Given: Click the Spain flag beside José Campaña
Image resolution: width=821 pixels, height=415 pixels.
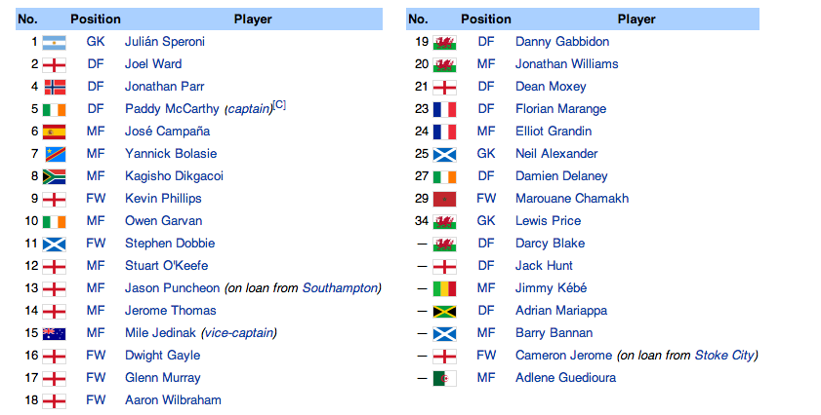Looking at the screenshot, I should [x=54, y=132].
